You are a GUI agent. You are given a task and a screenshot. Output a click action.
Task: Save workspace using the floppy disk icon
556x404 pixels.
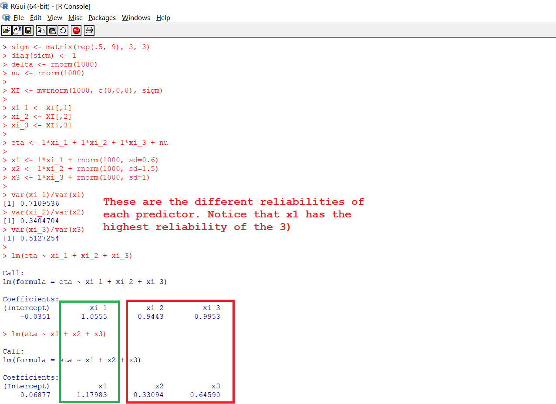tap(28, 30)
